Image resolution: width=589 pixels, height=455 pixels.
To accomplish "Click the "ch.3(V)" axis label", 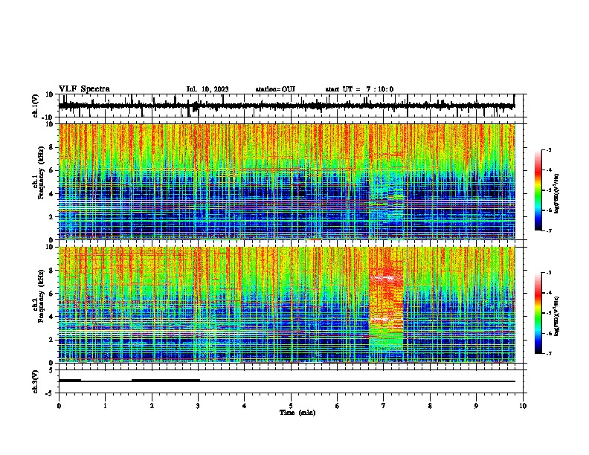I will click(x=35, y=381).
